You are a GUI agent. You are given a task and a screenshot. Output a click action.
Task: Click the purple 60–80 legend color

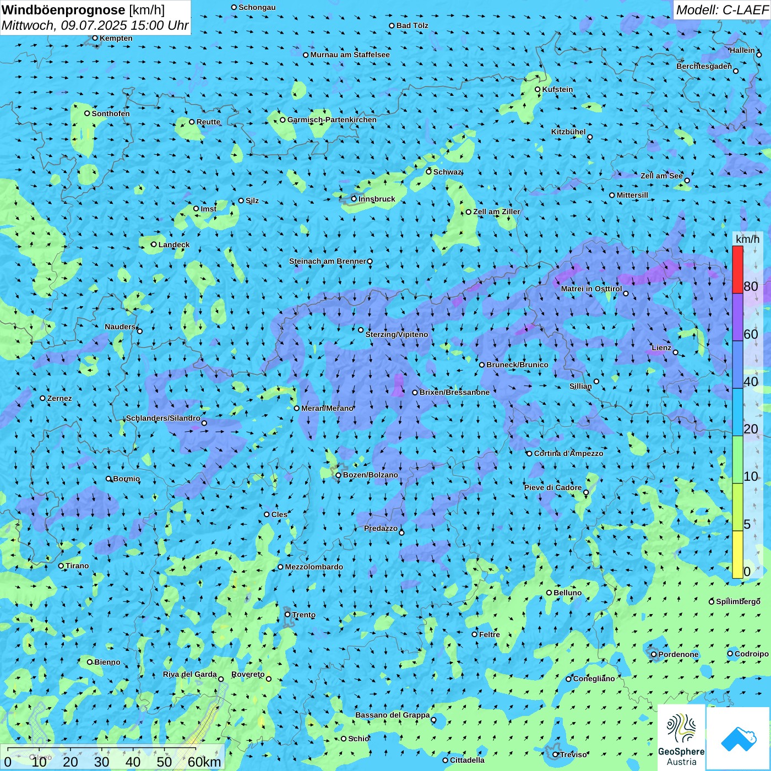[737, 317]
